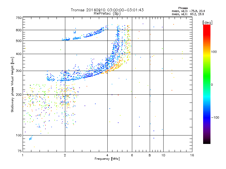
Task: Click the x-axis label '2'
Action: tap(65, 155)
